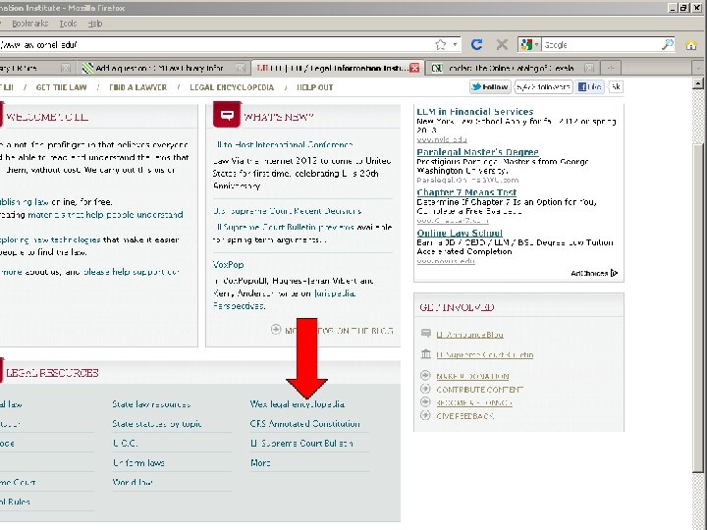Open Get Involved LII Supreme Court Bulletin link
The width and height of the screenshot is (707, 530).
pyautogui.click(x=485, y=354)
